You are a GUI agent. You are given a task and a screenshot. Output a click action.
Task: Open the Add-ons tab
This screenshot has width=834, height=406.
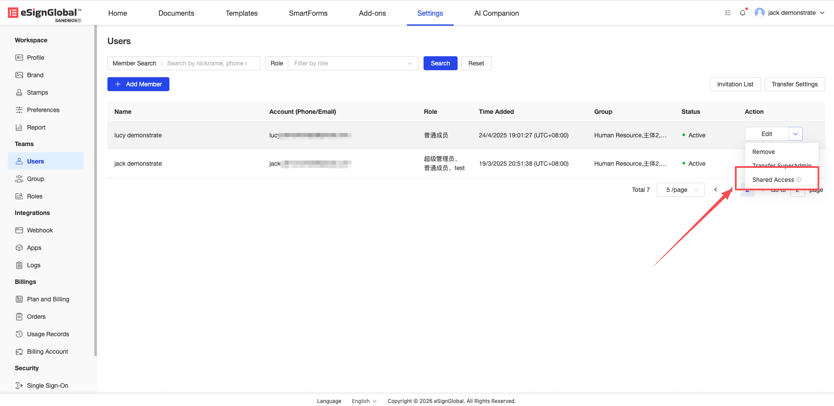[372, 13]
